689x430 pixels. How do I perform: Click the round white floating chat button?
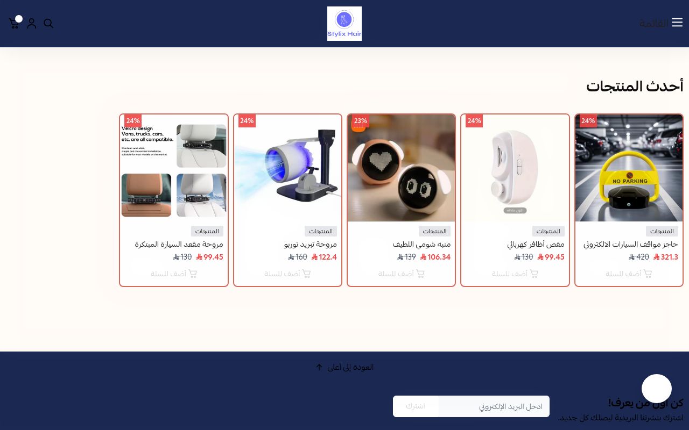[x=657, y=389]
